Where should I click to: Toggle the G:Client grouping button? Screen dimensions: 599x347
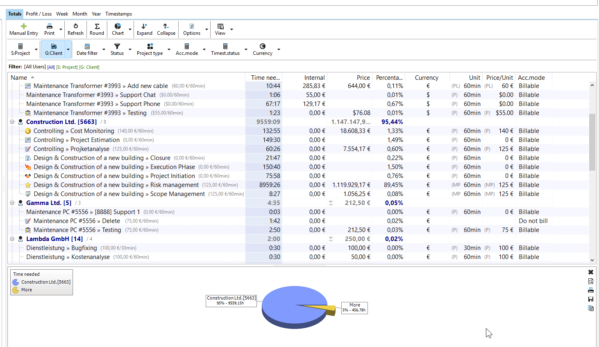coord(54,49)
